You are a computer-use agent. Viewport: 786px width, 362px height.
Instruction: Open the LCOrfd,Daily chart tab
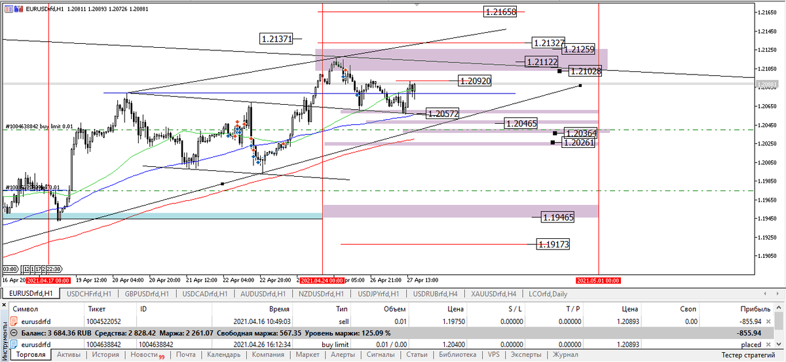pyautogui.click(x=548, y=294)
